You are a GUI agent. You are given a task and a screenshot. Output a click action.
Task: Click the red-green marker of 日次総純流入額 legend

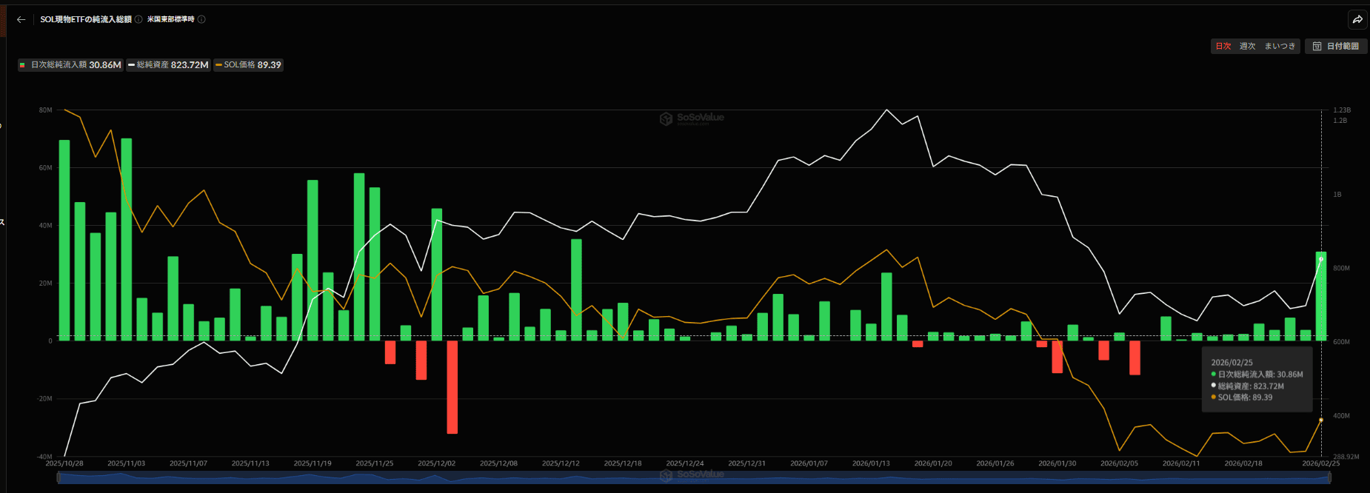(23, 65)
